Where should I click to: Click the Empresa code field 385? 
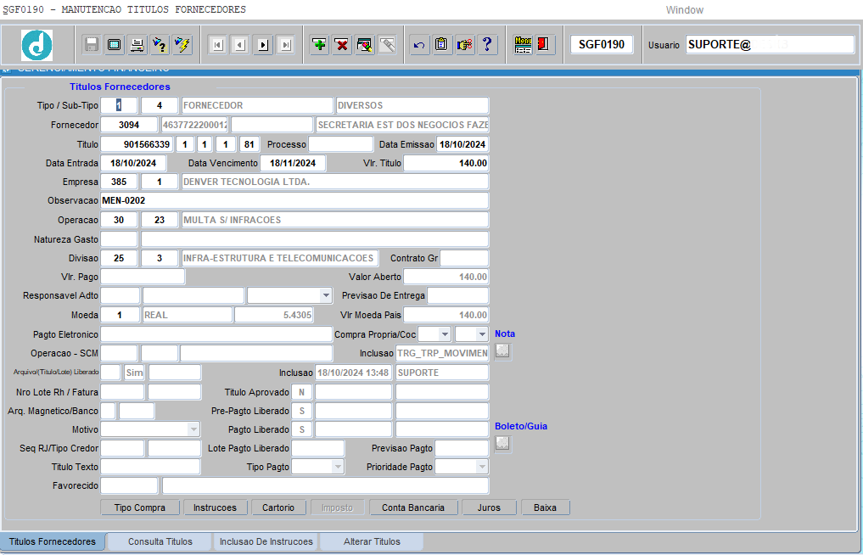click(119, 182)
